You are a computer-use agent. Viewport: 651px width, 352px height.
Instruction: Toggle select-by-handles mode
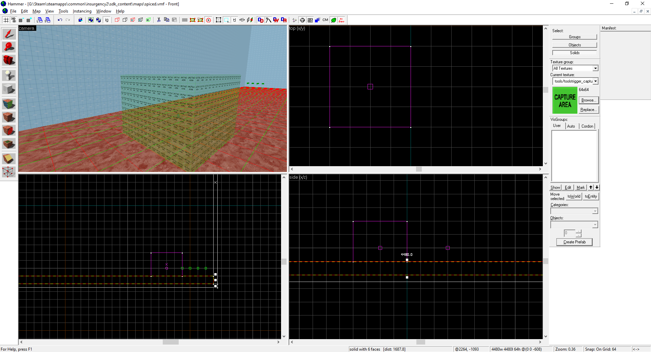[x=219, y=20]
